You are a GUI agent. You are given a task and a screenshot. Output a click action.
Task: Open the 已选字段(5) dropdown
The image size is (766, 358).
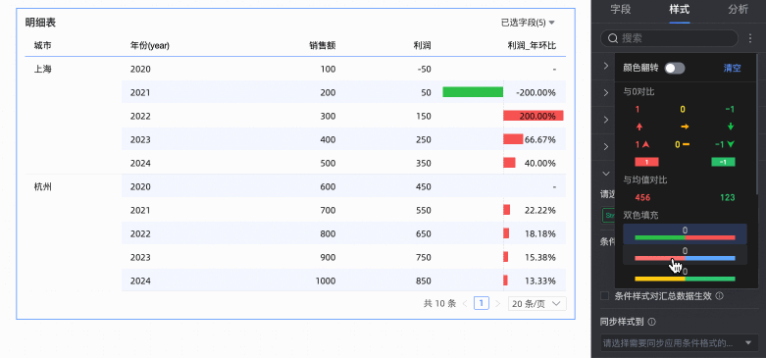(x=528, y=23)
